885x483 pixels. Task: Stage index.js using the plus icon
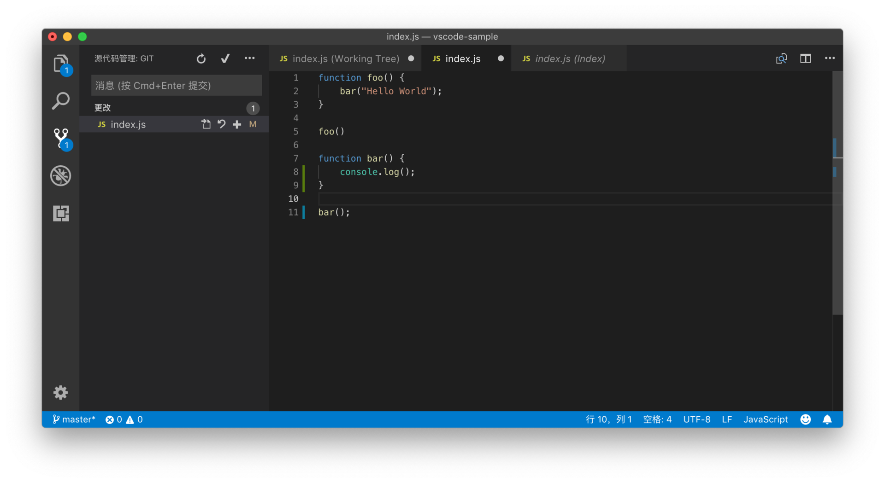pos(237,124)
